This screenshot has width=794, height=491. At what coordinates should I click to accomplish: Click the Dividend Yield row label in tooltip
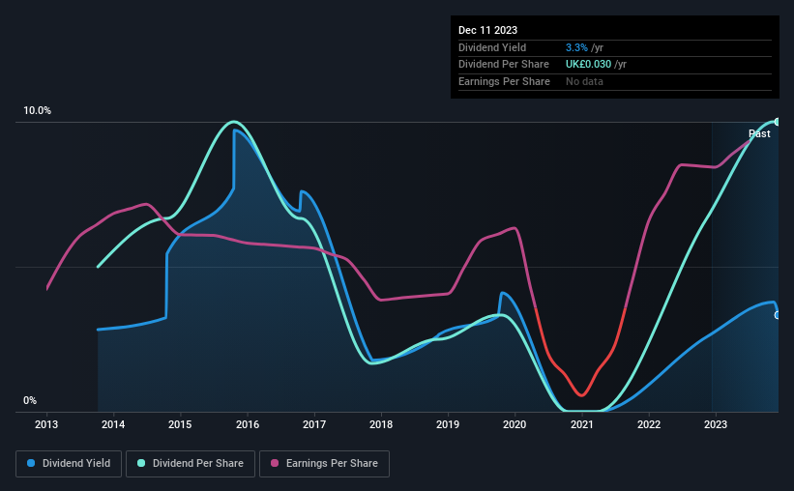[492, 47]
